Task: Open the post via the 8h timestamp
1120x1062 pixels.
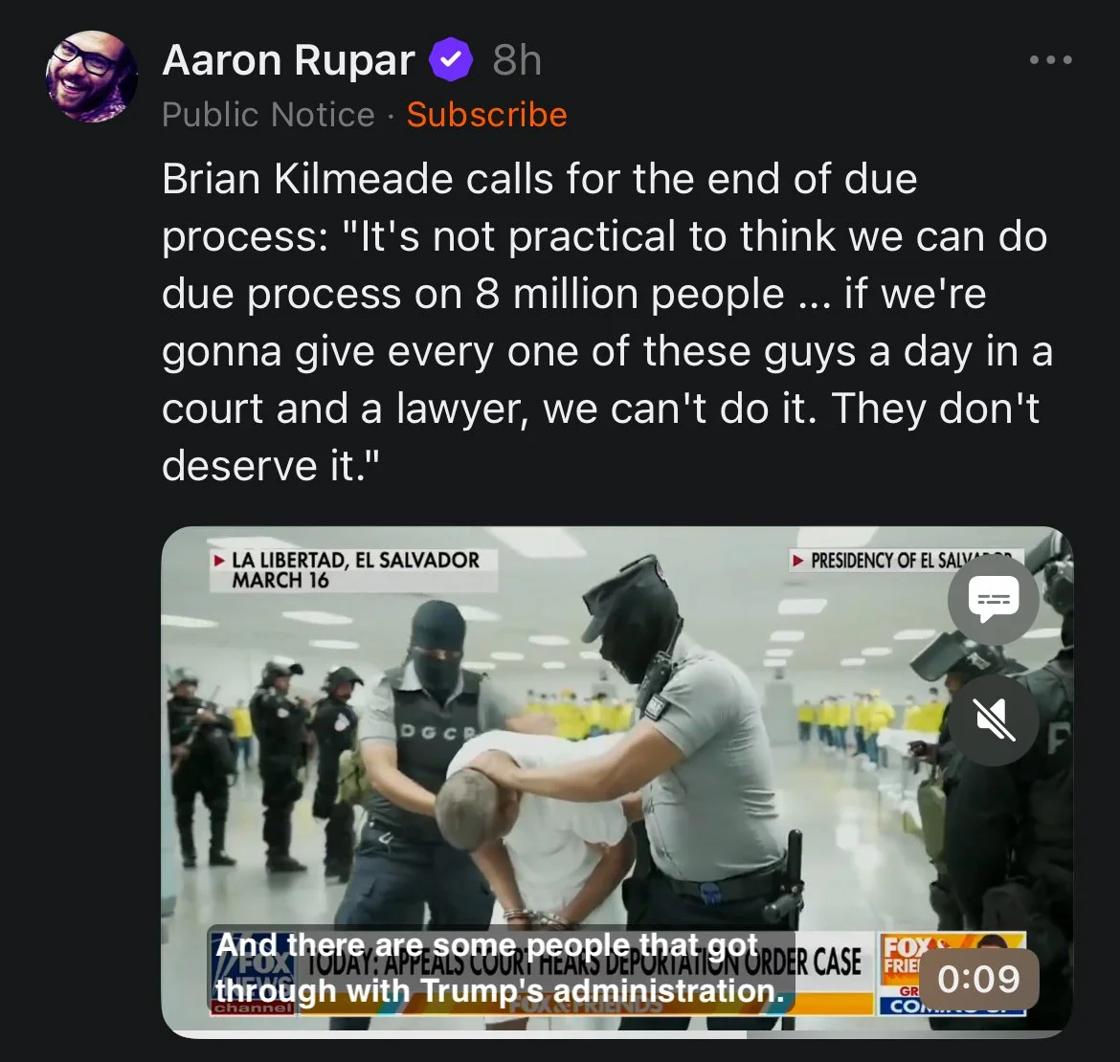Action: [517, 60]
